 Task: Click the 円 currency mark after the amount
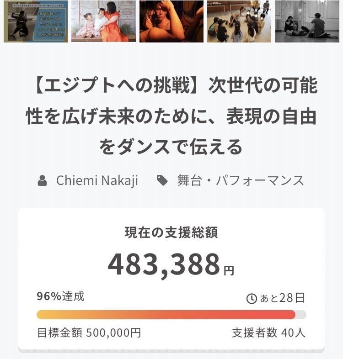(x=229, y=271)
